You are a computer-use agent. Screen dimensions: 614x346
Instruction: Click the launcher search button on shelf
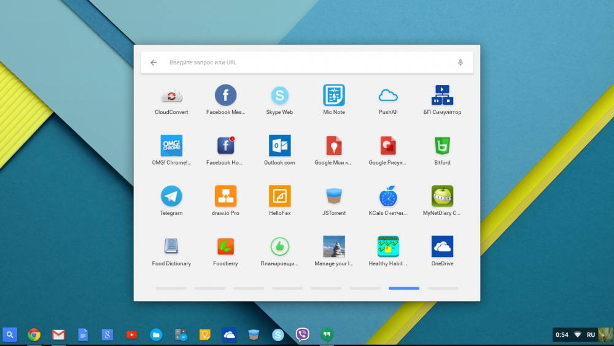[10, 334]
